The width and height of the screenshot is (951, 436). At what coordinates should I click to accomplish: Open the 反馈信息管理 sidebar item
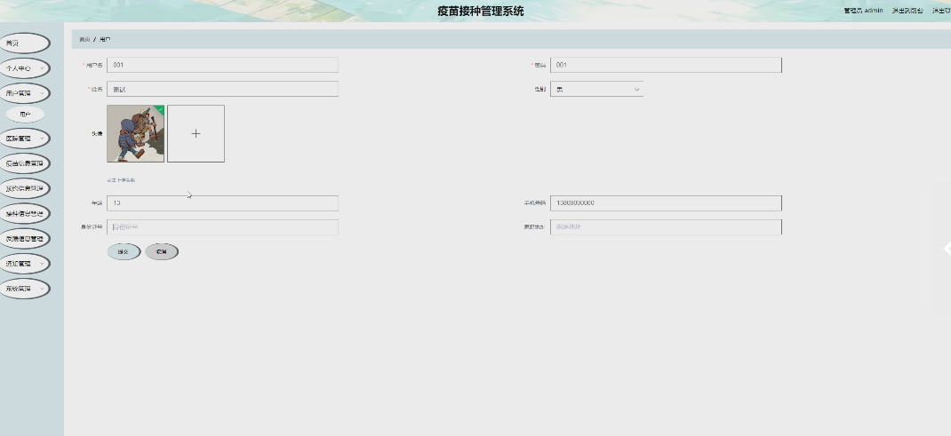[24, 239]
